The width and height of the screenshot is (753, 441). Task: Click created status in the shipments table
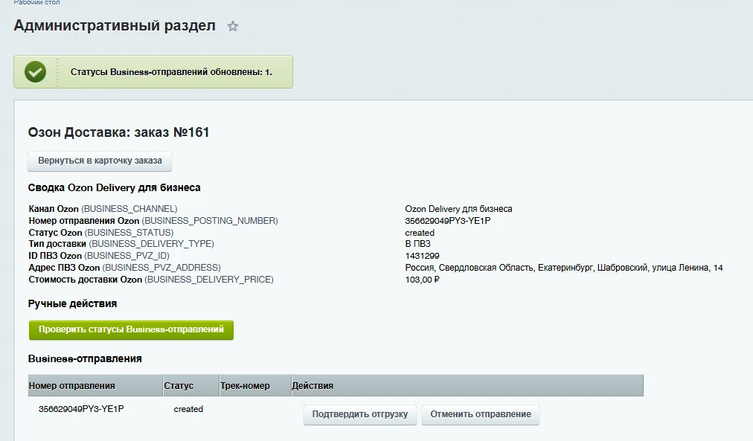tap(188, 409)
